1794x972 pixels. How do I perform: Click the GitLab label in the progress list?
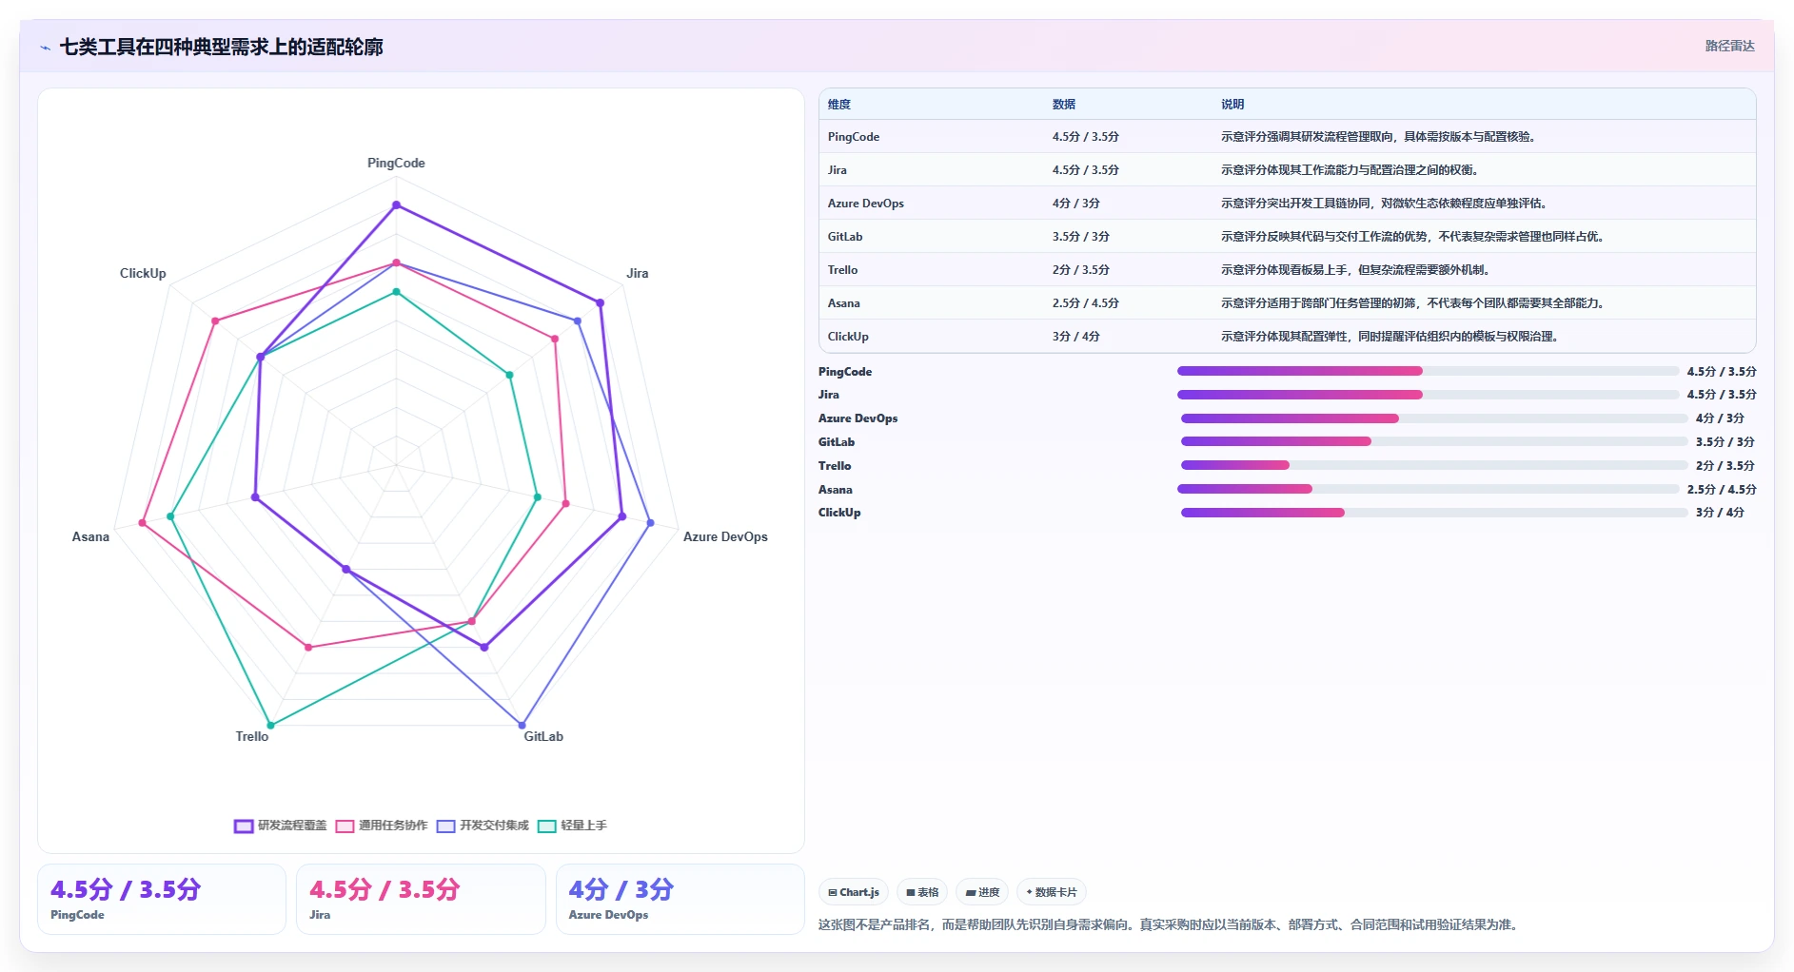coord(837,442)
